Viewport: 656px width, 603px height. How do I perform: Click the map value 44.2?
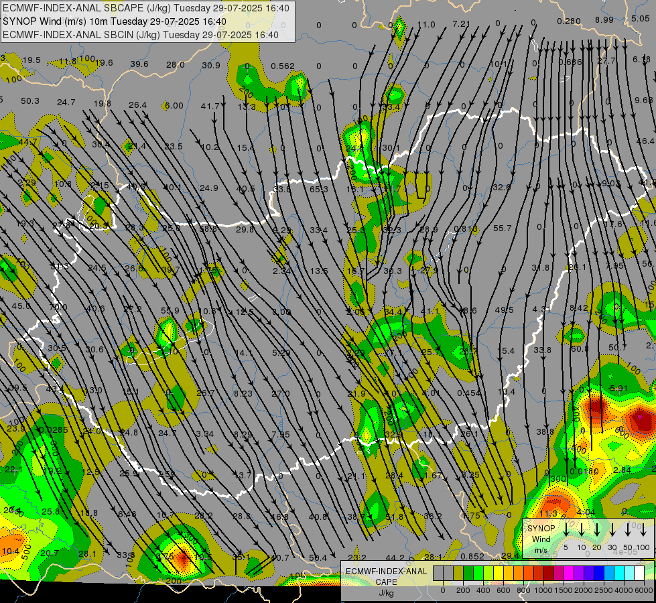click(395, 557)
